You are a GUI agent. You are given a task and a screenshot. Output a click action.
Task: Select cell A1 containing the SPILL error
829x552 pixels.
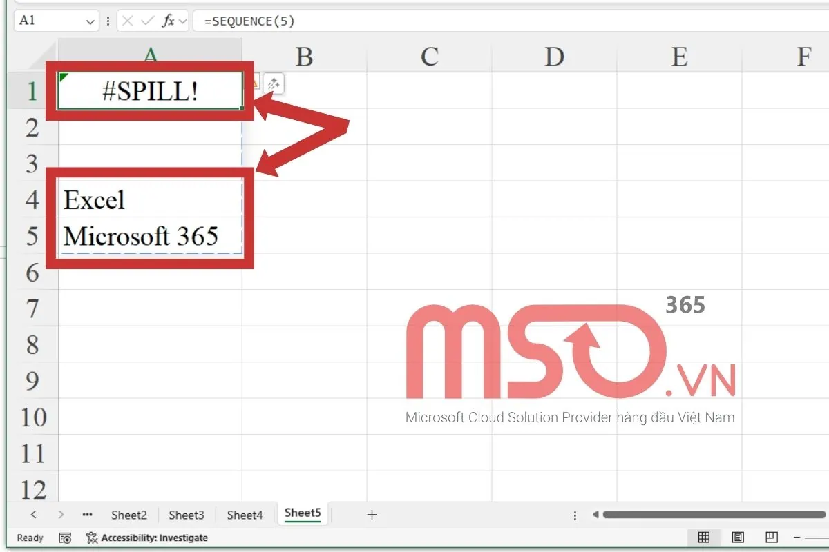click(x=151, y=90)
